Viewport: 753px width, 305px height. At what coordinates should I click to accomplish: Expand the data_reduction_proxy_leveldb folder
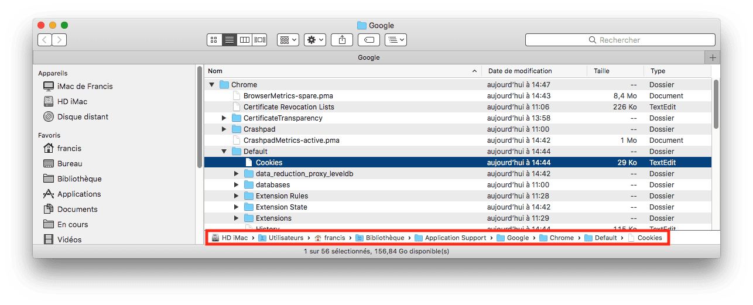(236, 174)
